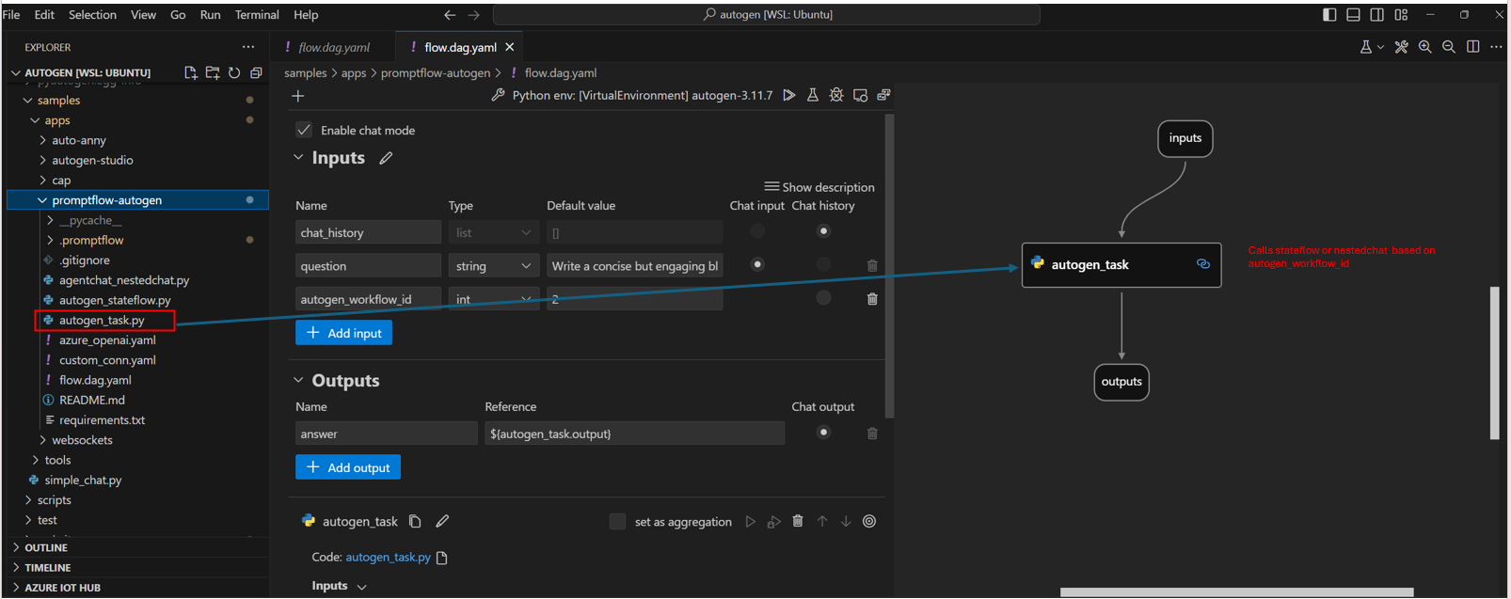Click the pencil edit icon next to Inputs heading

(x=386, y=158)
